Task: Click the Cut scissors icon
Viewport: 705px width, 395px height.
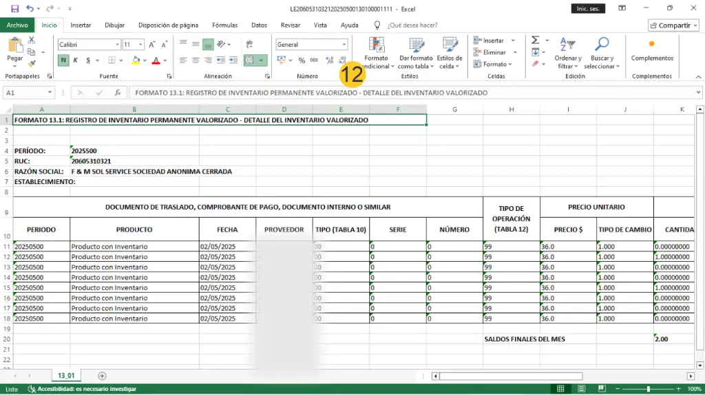Action: coord(31,41)
